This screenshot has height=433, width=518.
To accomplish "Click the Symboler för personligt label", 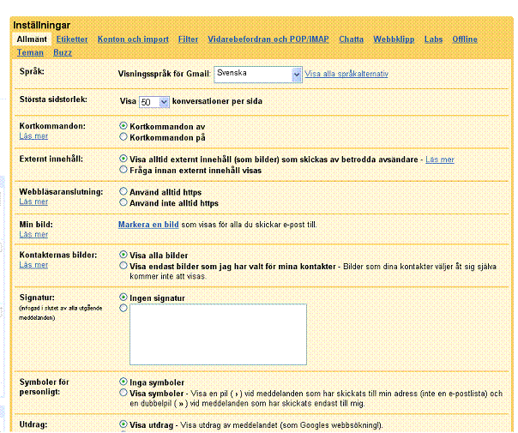I will click(44, 387).
